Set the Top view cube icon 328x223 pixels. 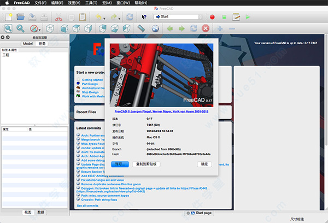pos(77,28)
